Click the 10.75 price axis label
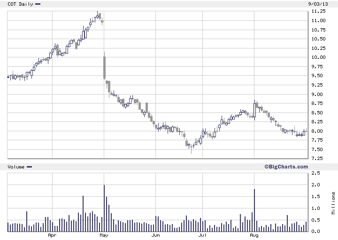This screenshot has height=240, width=338. 318,30
